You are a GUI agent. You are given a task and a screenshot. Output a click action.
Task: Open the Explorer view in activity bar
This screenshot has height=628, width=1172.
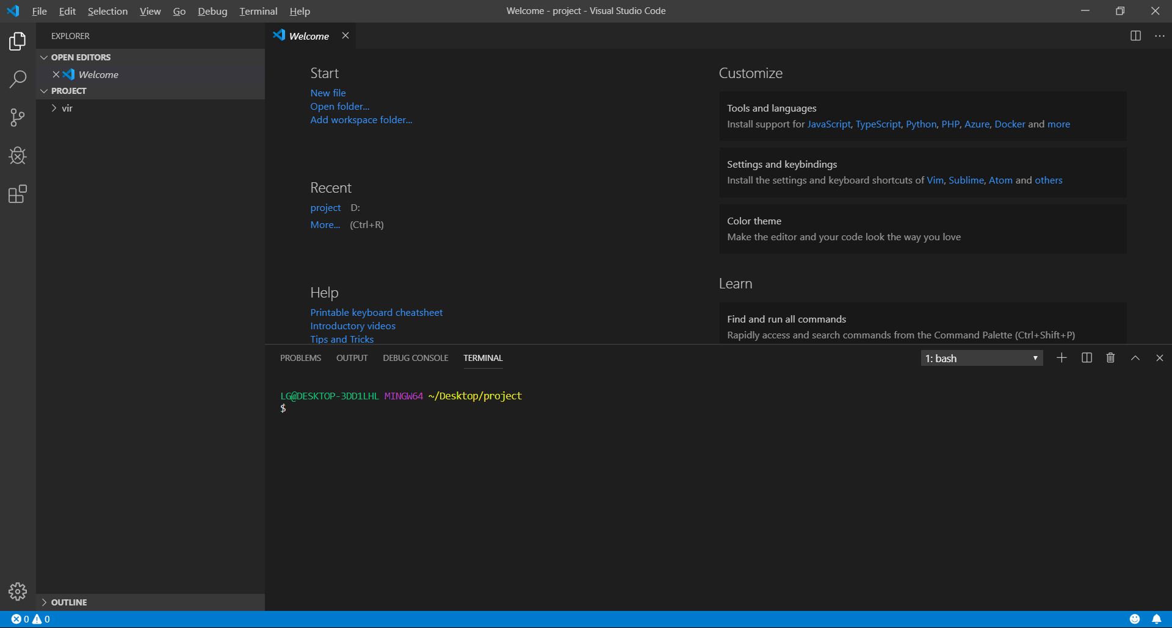[x=18, y=41]
